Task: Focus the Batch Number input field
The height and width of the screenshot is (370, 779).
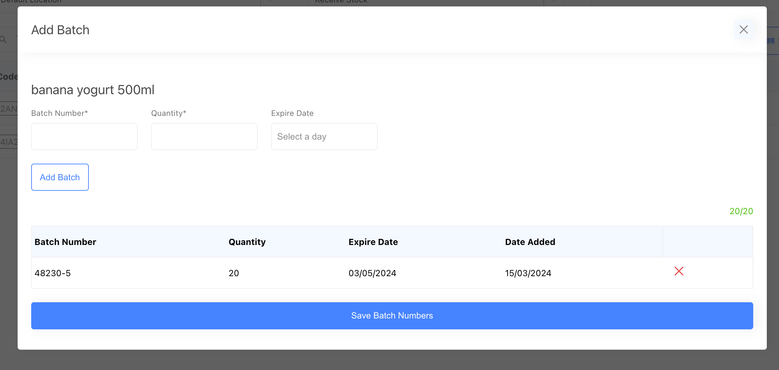Action: click(x=84, y=137)
